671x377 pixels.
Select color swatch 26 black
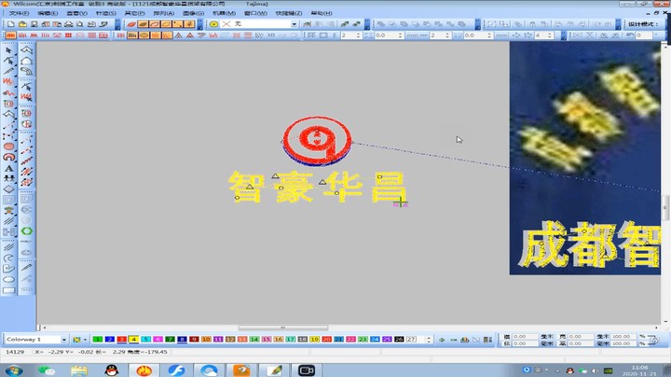pyautogui.click(x=399, y=340)
